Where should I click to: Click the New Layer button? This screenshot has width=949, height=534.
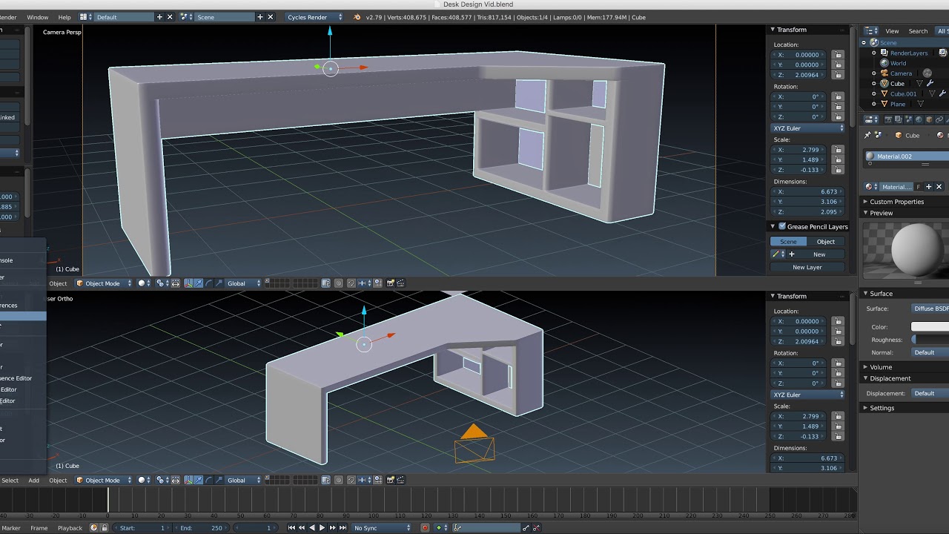pos(807,267)
